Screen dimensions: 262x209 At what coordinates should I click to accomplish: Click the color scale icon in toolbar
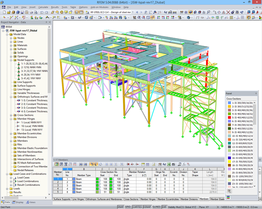point(260,18)
